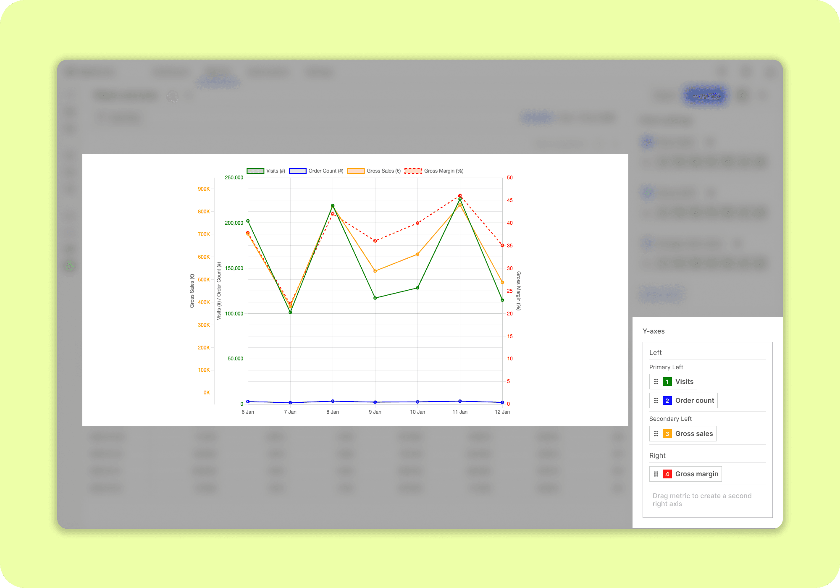Click the blue number 2 badge

(667, 401)
